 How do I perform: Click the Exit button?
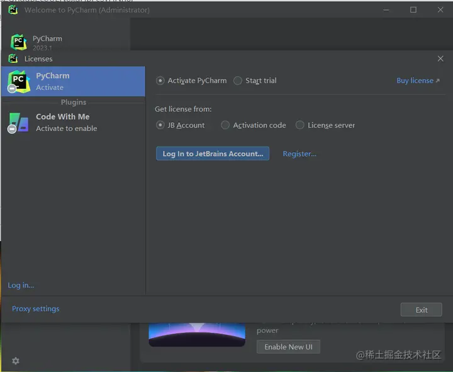tap(421, 310)
